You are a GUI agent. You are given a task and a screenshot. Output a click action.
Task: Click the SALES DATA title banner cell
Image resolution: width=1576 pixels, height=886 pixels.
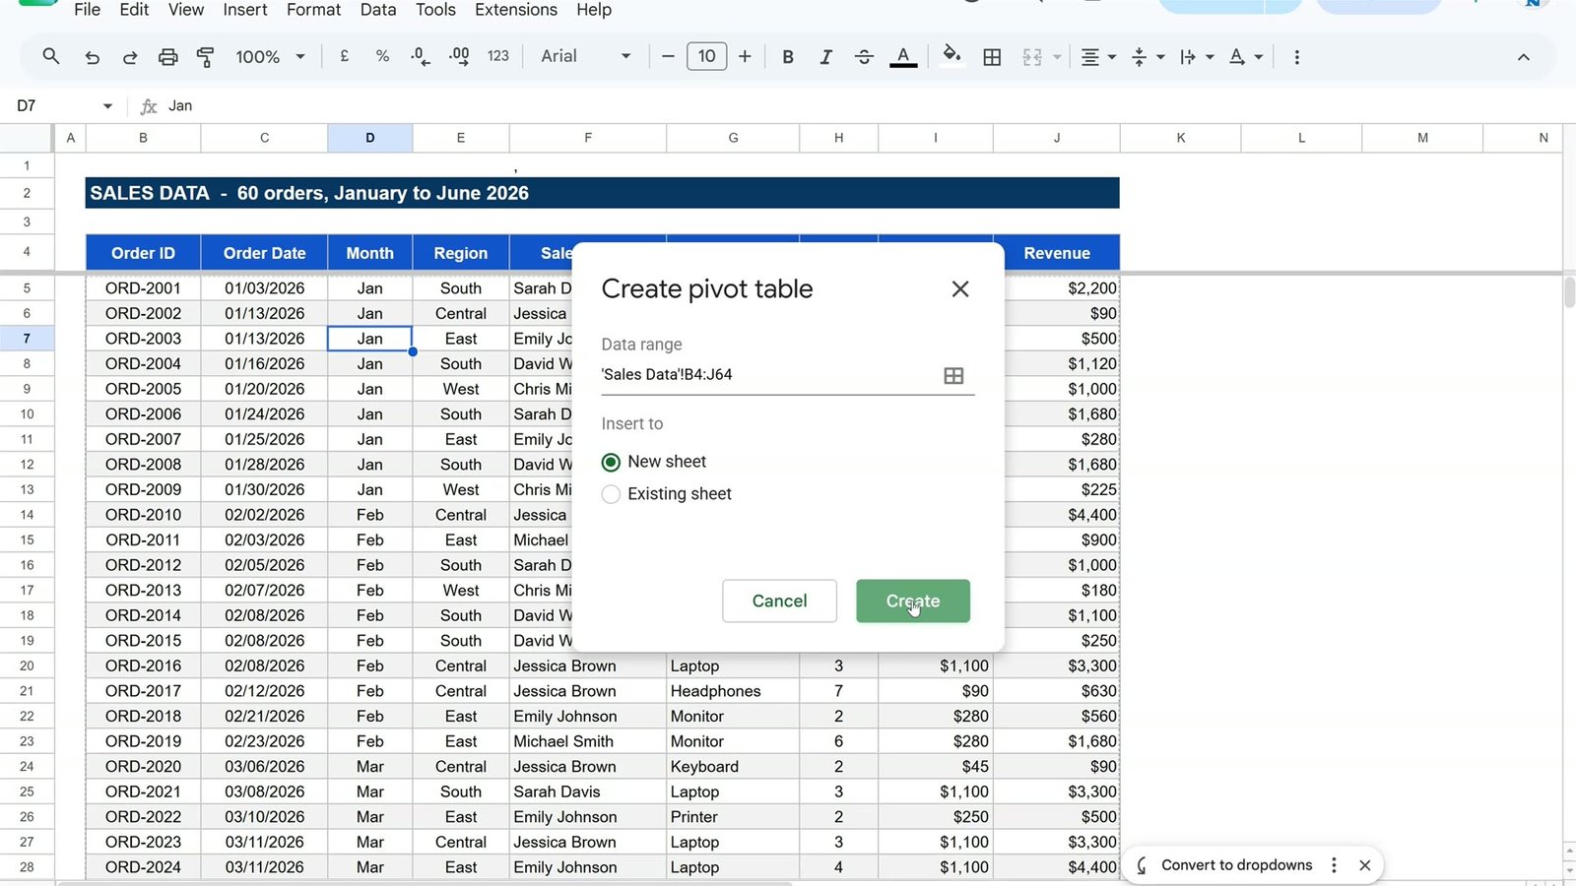[x=602, y=193]
